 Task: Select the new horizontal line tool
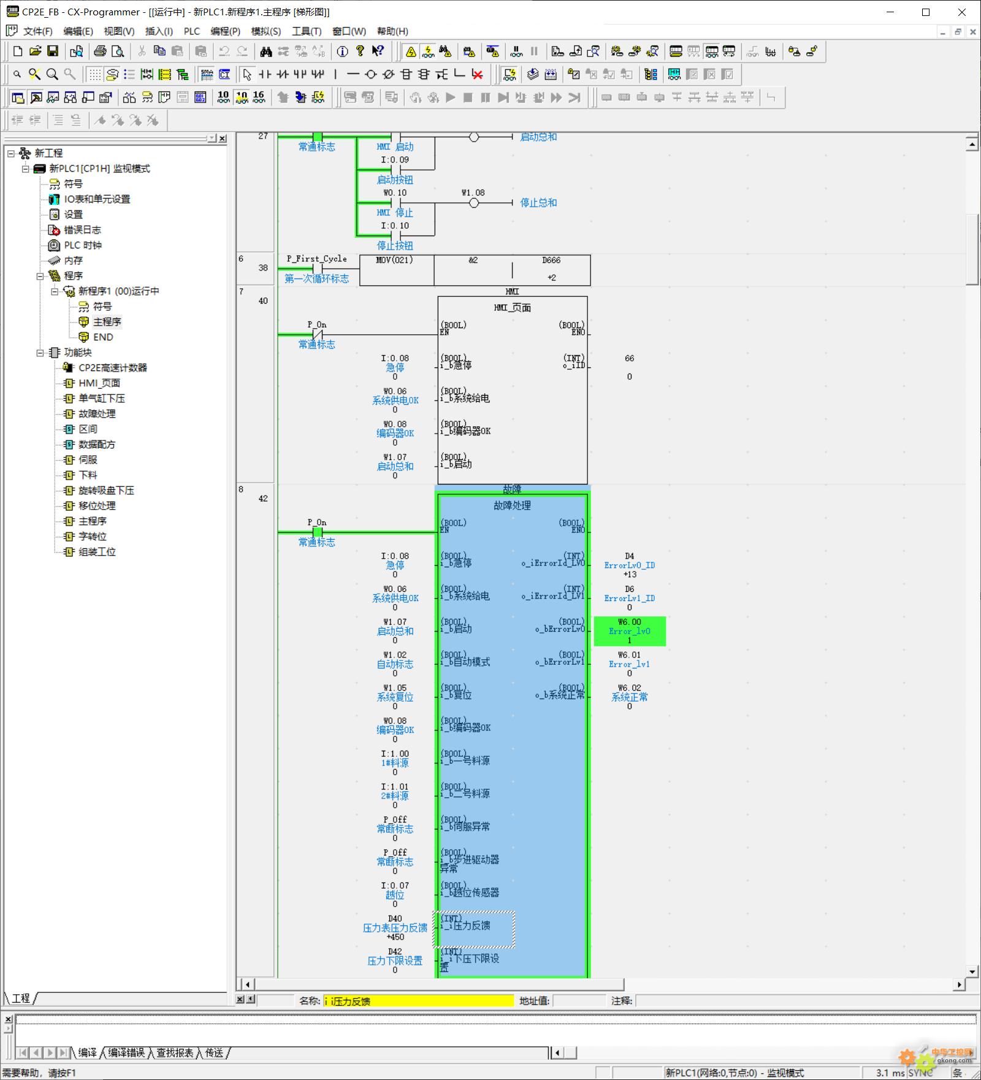click(353, 75)
